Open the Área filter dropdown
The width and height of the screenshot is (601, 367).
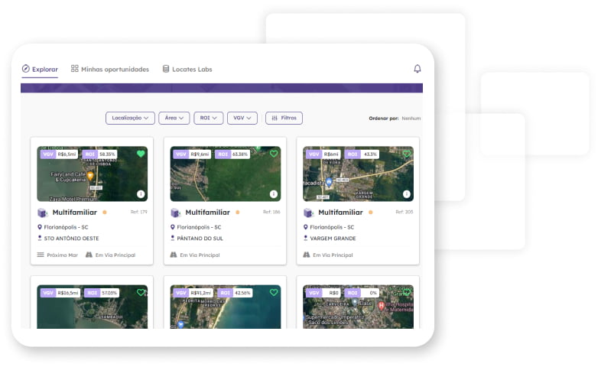(174, 119)
